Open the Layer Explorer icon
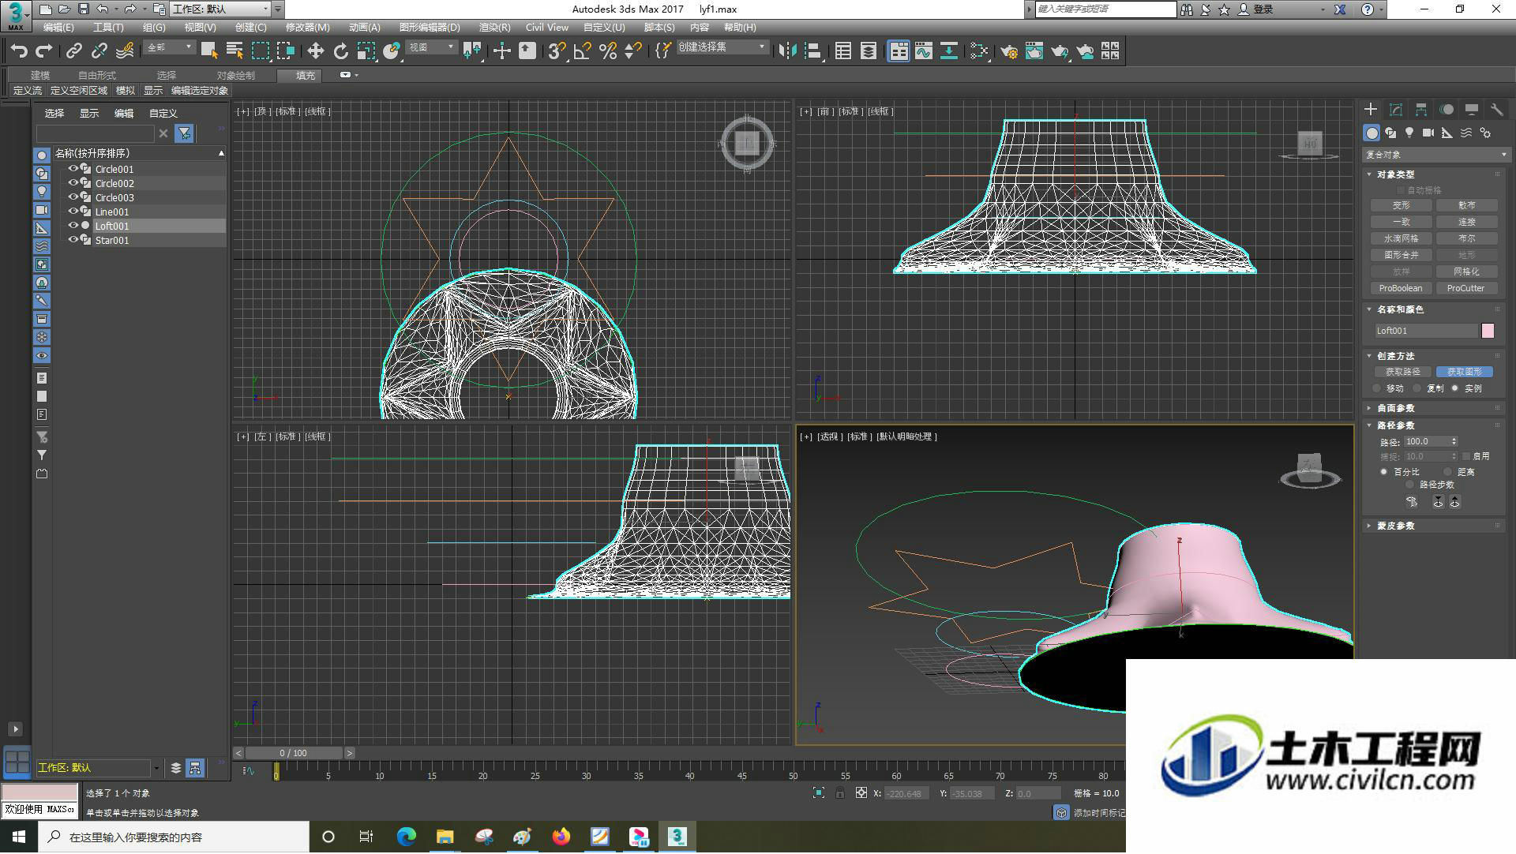1516x854 pixels. (869, 51)
